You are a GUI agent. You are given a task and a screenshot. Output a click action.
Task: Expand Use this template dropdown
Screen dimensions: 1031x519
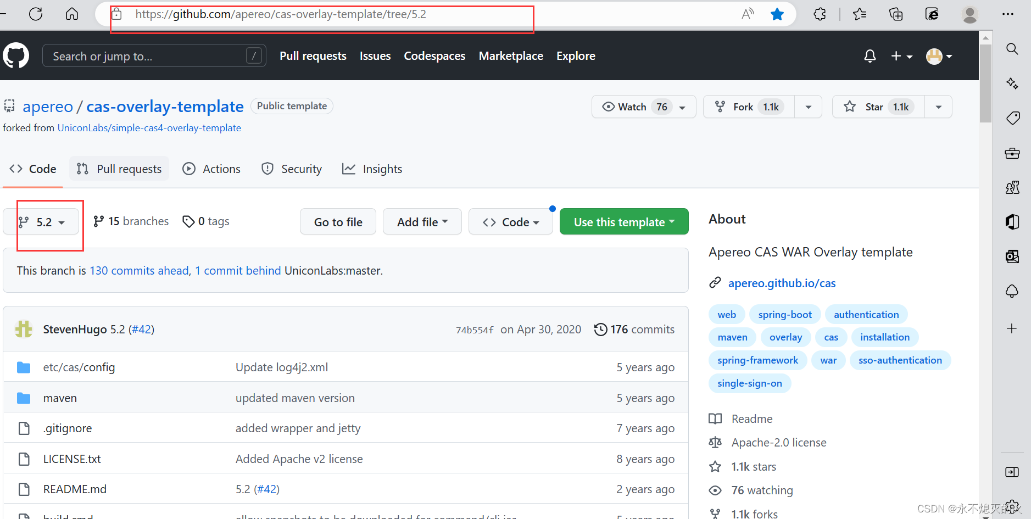click(x=624, y=222)
